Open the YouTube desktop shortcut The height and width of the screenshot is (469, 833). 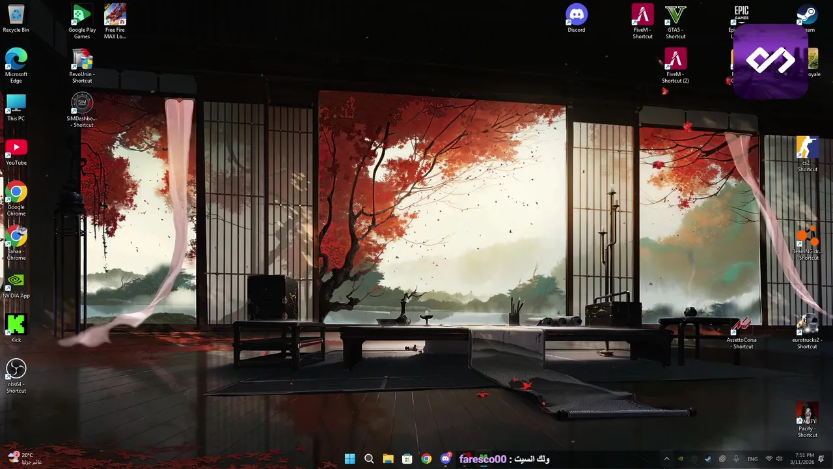pyautogui.click(x=16, y=152)
